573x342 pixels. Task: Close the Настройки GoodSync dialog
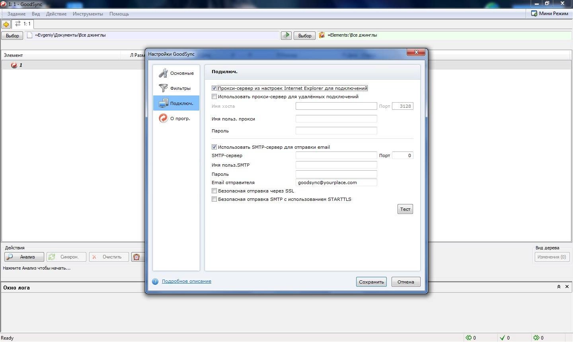416,52
